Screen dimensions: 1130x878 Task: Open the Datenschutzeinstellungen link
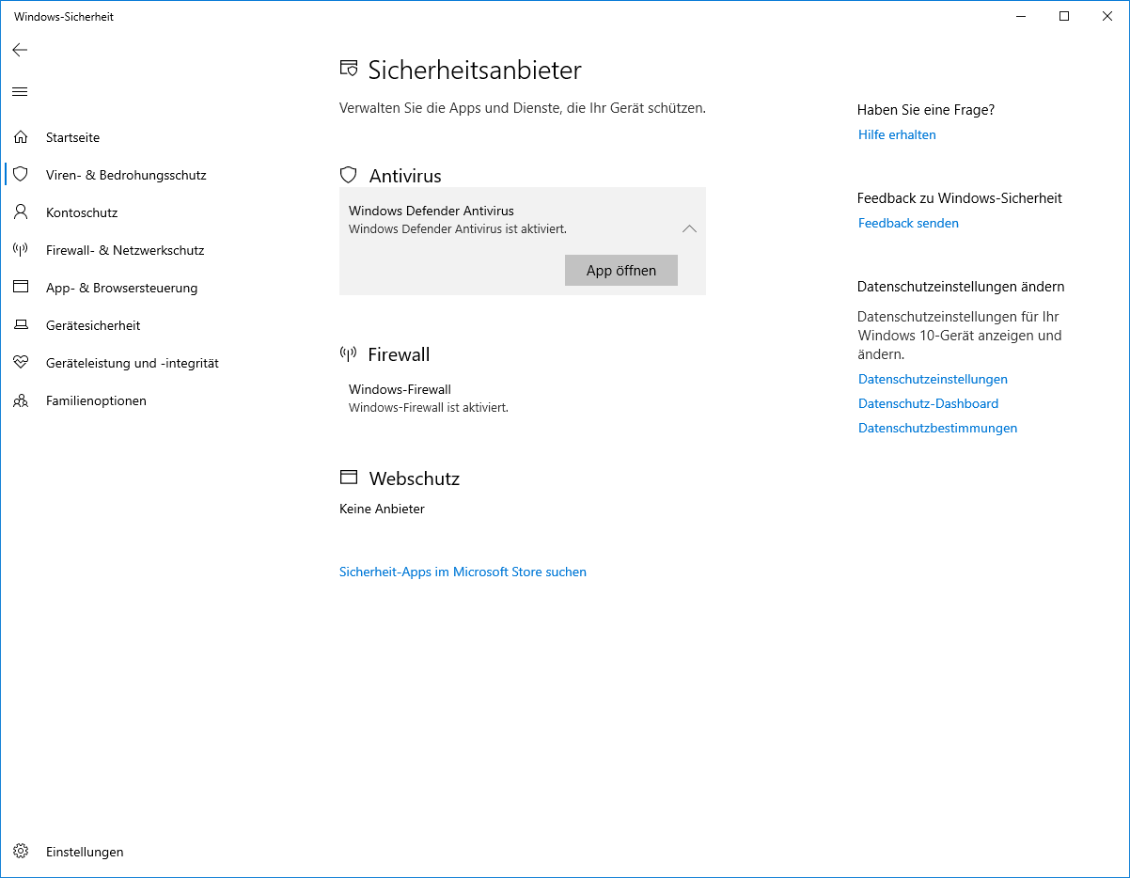[933, 379]
